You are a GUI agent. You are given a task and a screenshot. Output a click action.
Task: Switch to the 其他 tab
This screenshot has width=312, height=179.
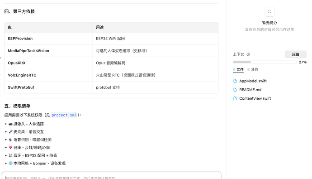(x=253, y=70)
